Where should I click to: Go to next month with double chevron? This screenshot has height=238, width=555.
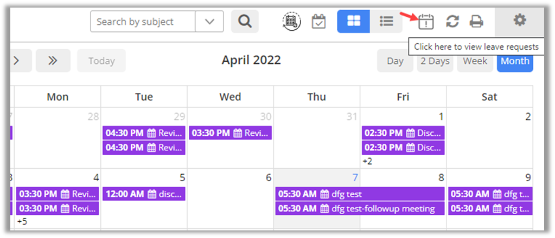pyautogui.click(x=53, y=61)
